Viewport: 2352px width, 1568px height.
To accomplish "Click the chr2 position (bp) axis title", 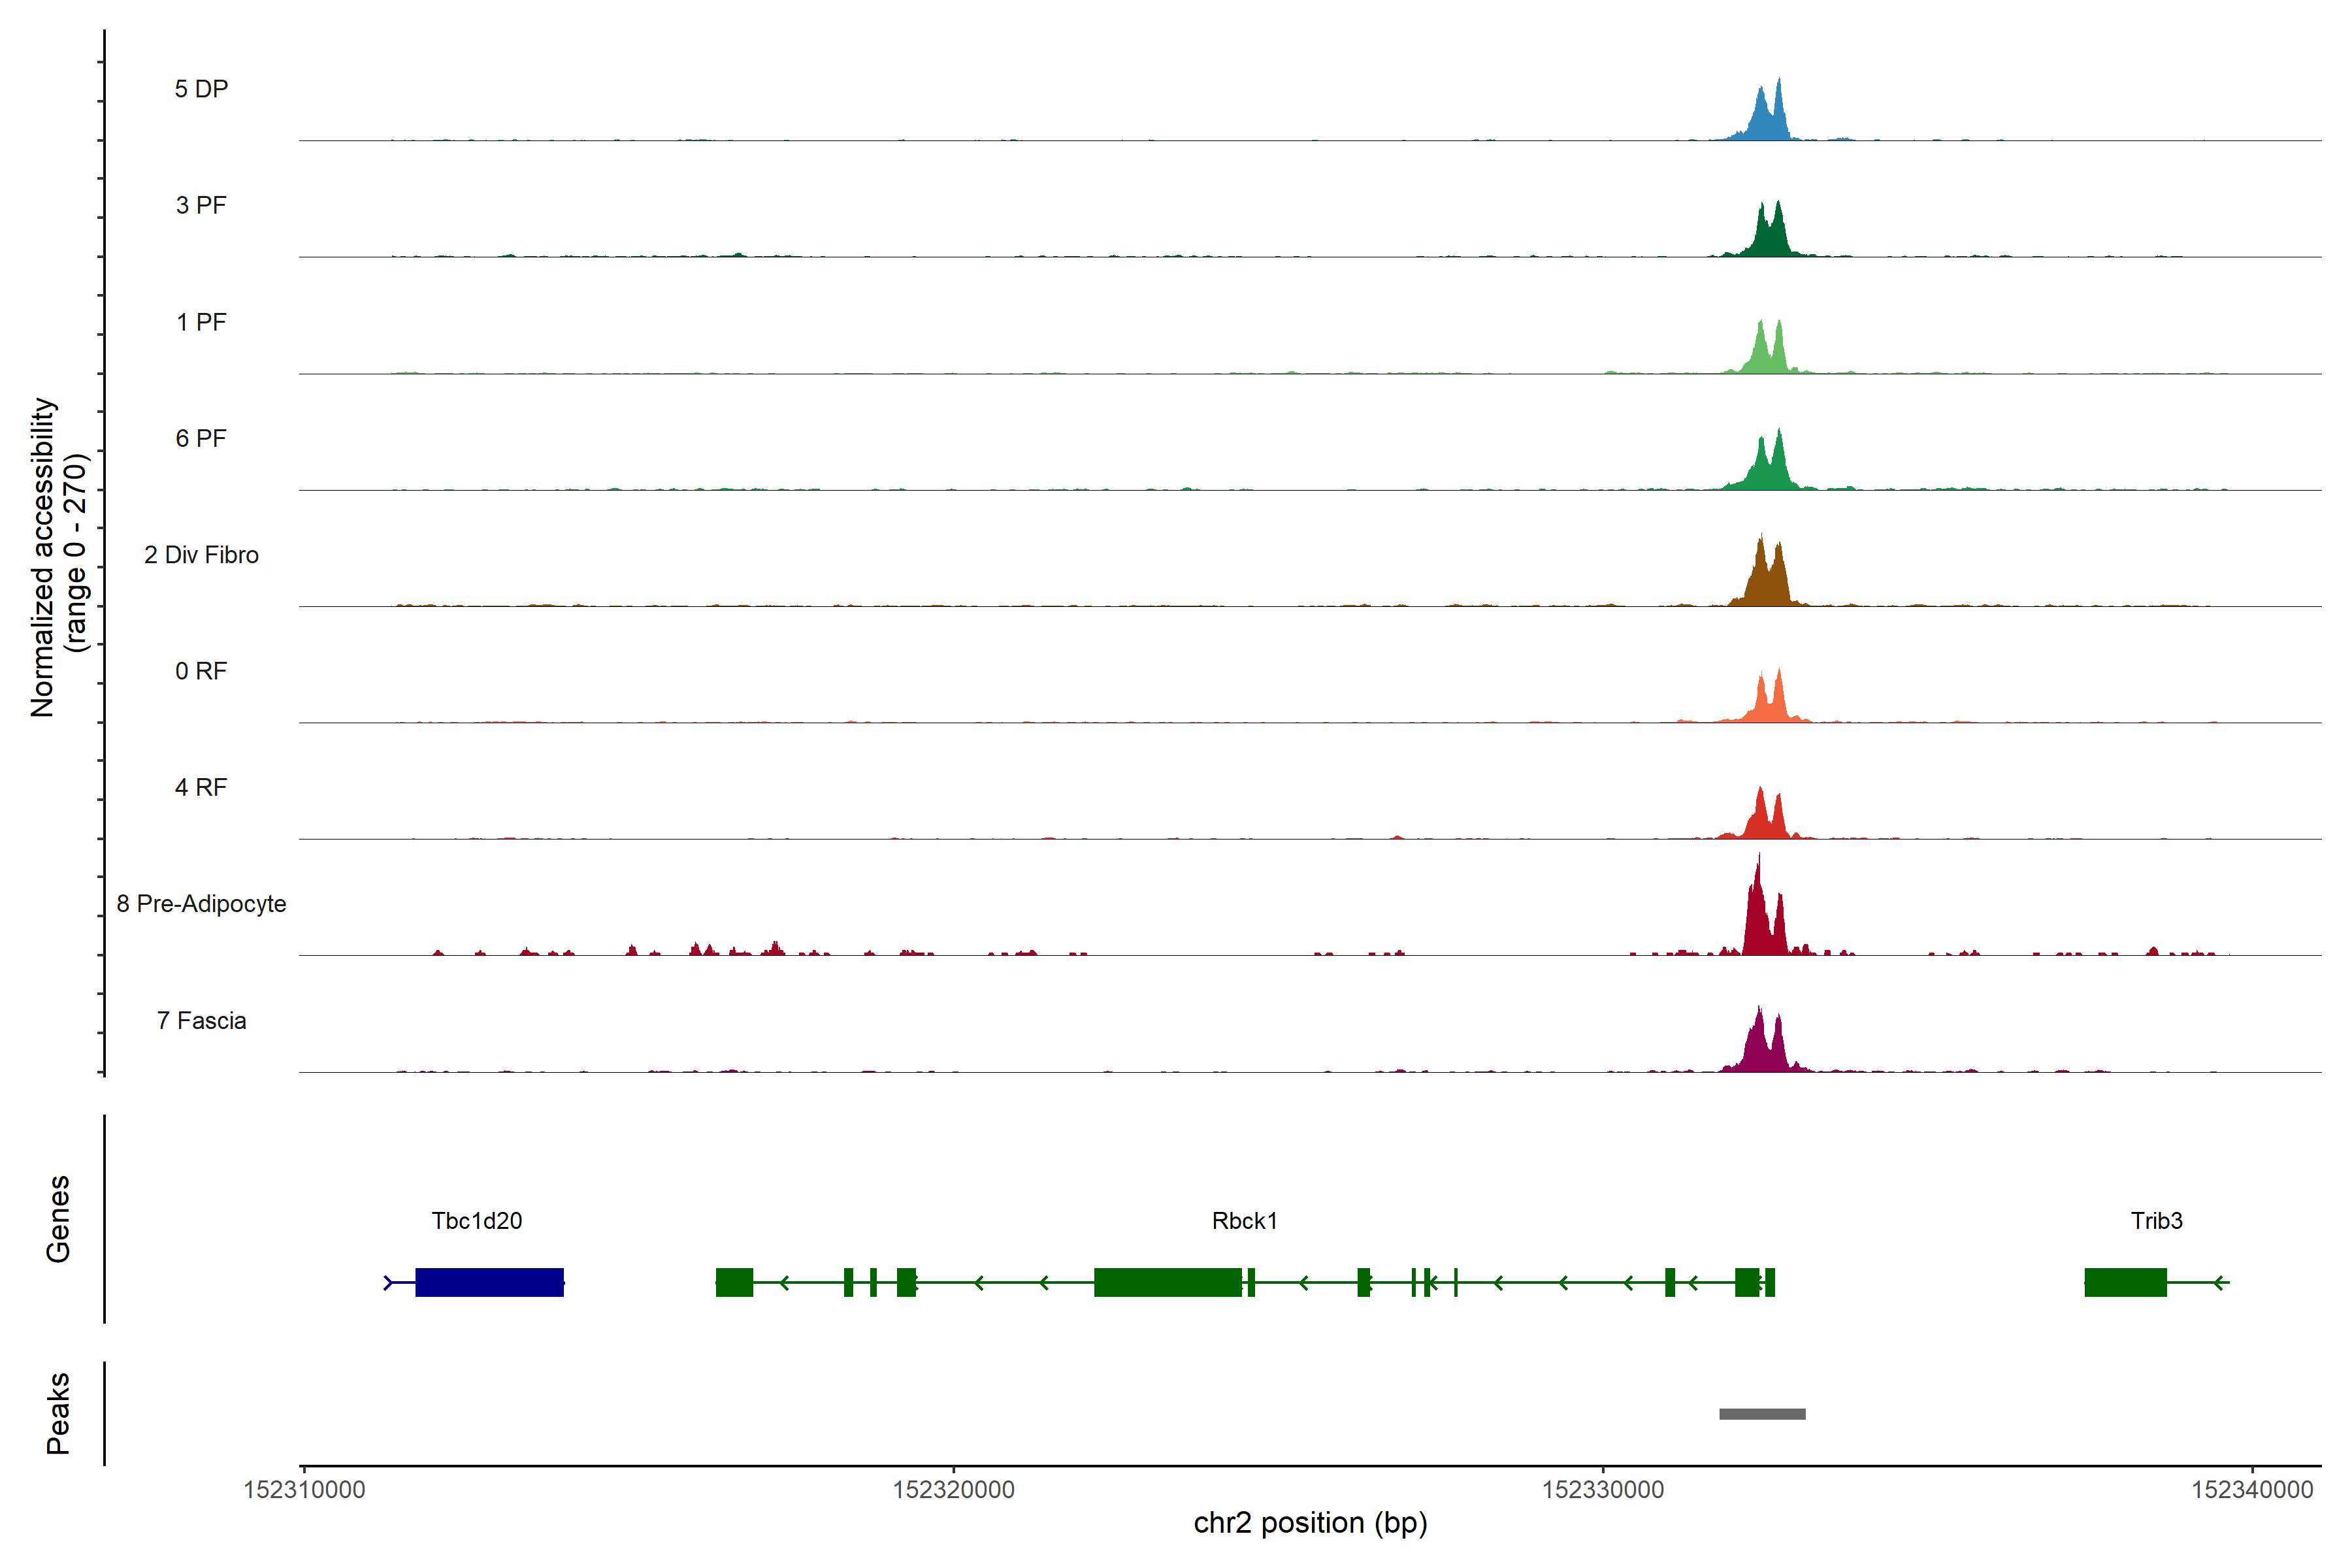I will 1310,1523.
